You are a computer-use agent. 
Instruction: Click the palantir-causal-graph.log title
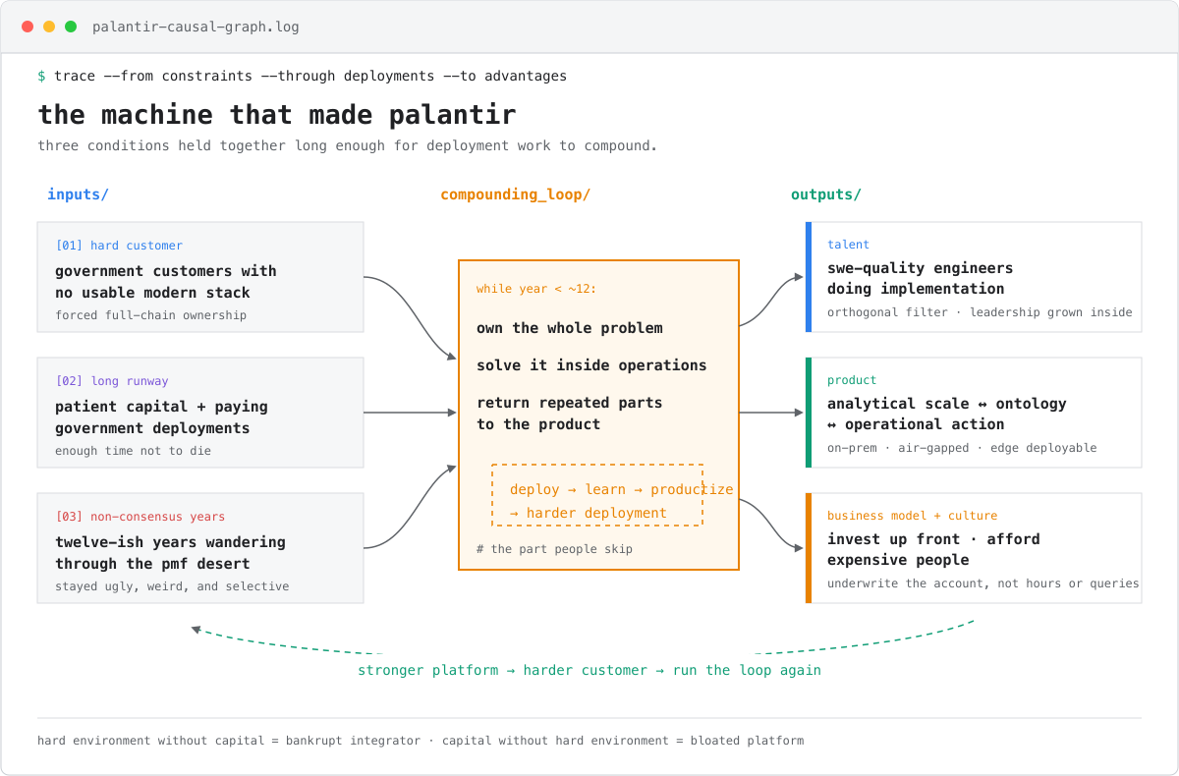point(196,27)
